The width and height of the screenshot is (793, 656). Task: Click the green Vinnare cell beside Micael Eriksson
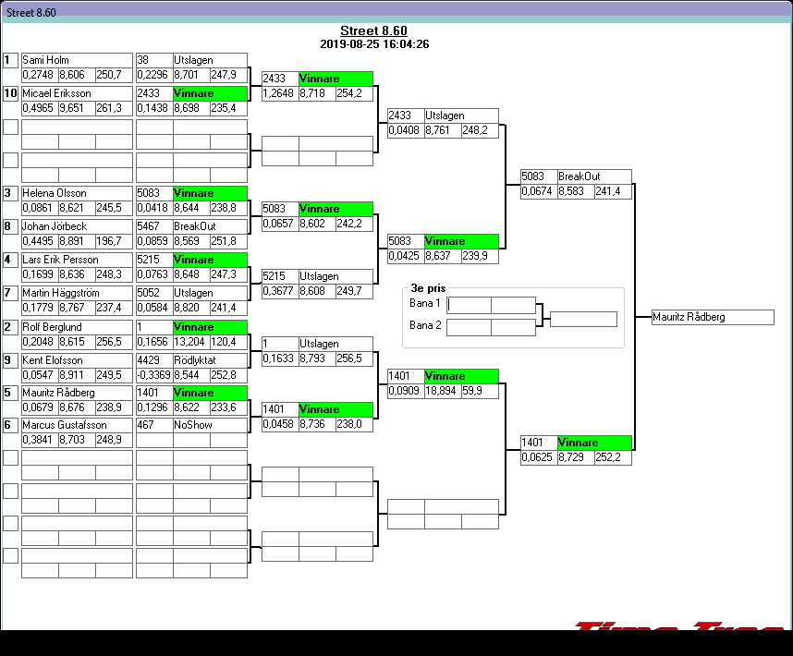click(210, 93)
